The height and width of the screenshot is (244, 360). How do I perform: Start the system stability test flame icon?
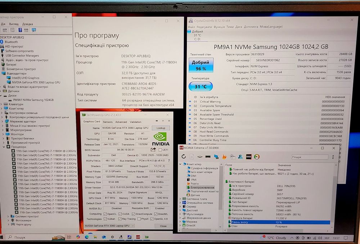(x=224, y=156)
